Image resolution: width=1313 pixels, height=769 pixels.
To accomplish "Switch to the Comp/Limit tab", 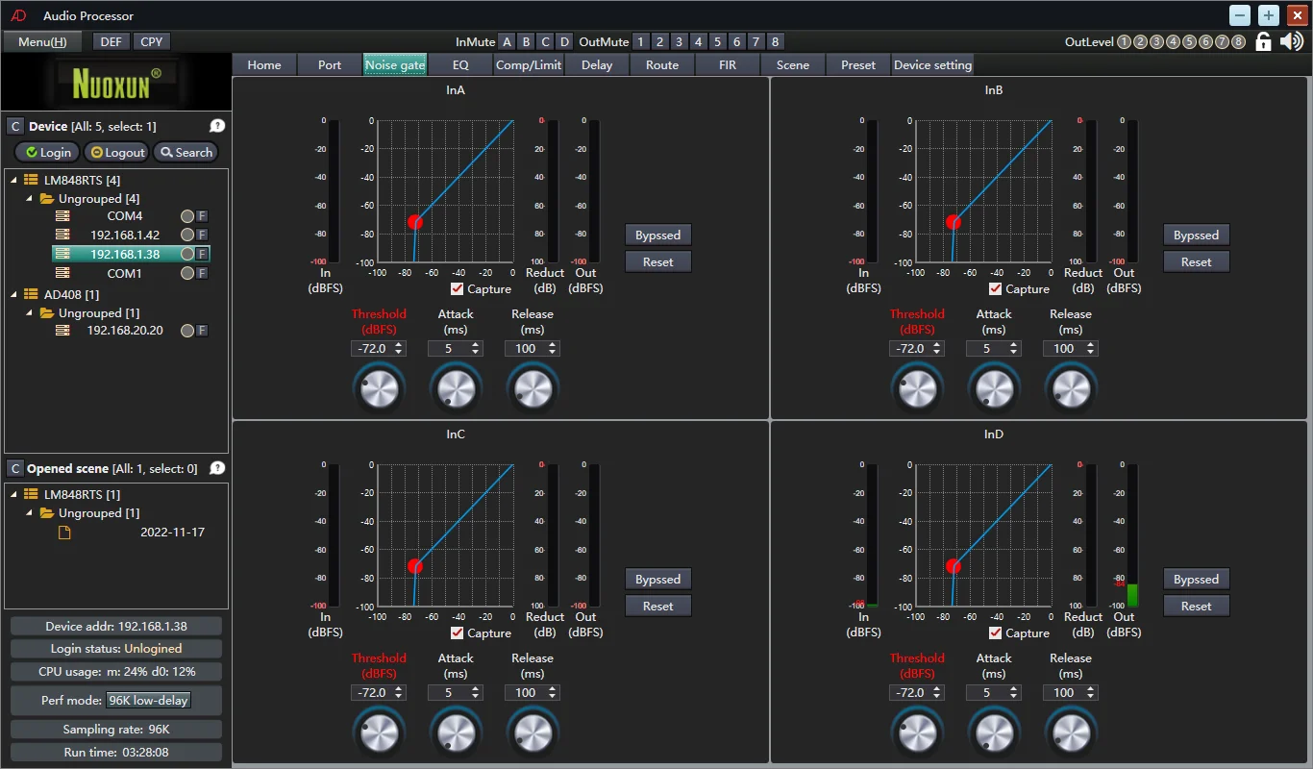I will point(528,64).
